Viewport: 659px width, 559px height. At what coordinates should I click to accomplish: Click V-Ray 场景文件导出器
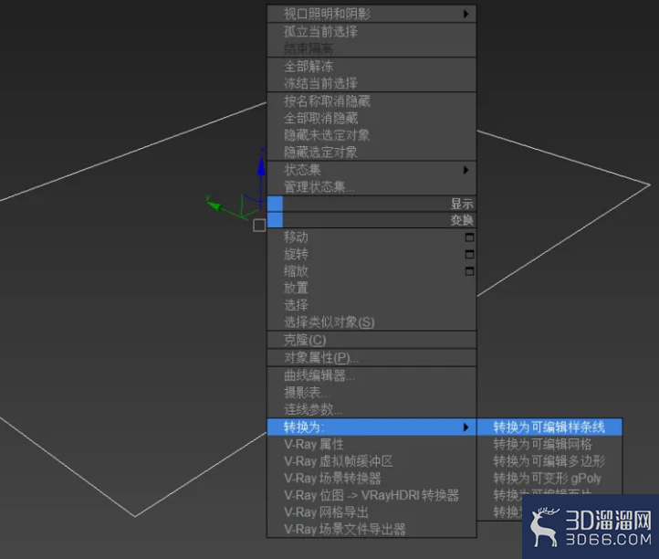tap(371, 529)
